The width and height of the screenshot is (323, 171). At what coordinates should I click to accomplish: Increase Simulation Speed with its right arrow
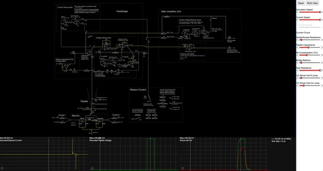tap(322, 12)
